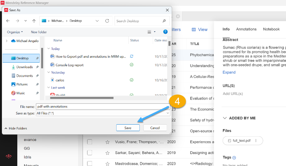Click the Search Desktop field
The width and height of the screenshot is (286, 166).
pos(142,21)
